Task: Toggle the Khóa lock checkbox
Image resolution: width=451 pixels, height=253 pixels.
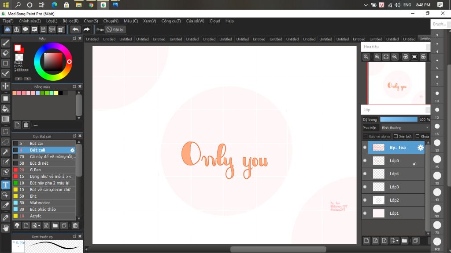Action: click(x=418, y=136)
